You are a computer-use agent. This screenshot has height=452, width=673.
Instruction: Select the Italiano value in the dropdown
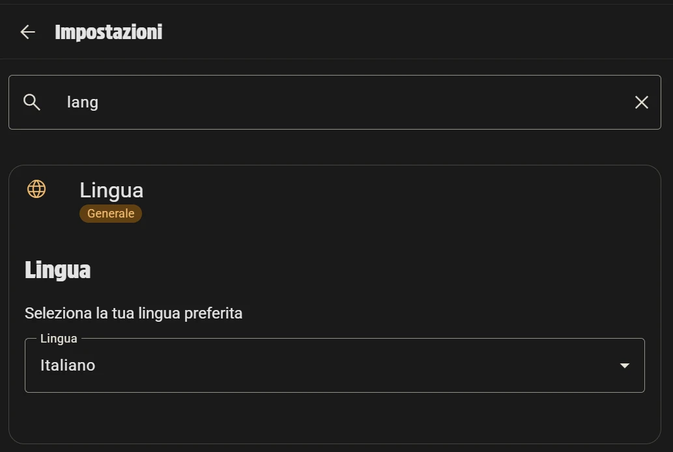68,365
